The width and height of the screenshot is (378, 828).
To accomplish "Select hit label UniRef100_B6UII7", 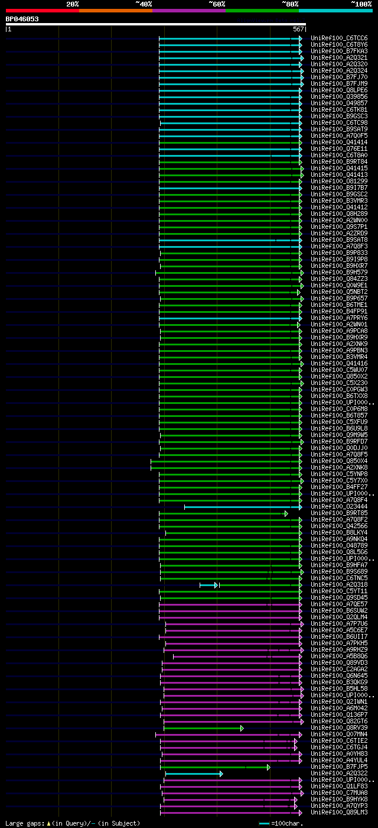I will coord(339,637).
